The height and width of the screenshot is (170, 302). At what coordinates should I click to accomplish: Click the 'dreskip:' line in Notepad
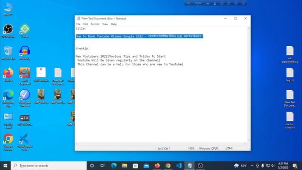point(83,48)
